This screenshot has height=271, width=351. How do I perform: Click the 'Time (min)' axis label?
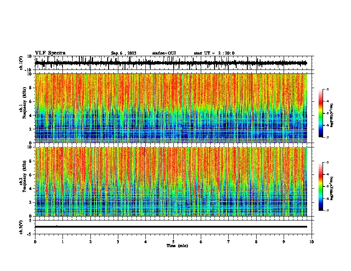(177, 246)
